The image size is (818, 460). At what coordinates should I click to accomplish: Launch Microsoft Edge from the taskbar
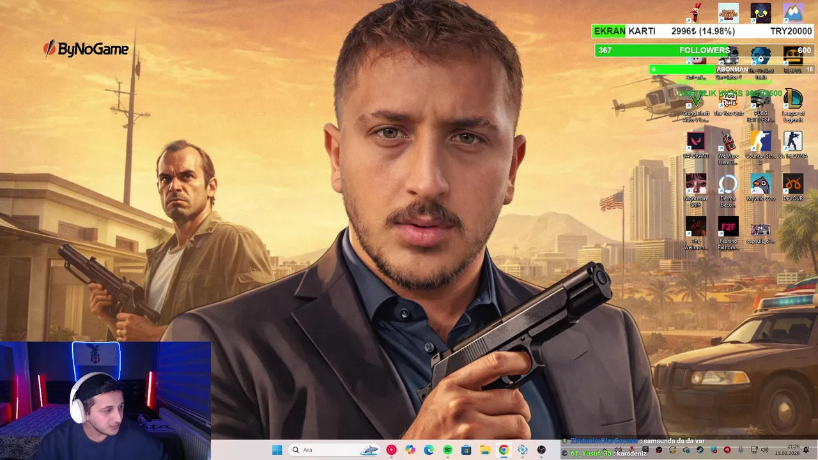pos(429,450)
